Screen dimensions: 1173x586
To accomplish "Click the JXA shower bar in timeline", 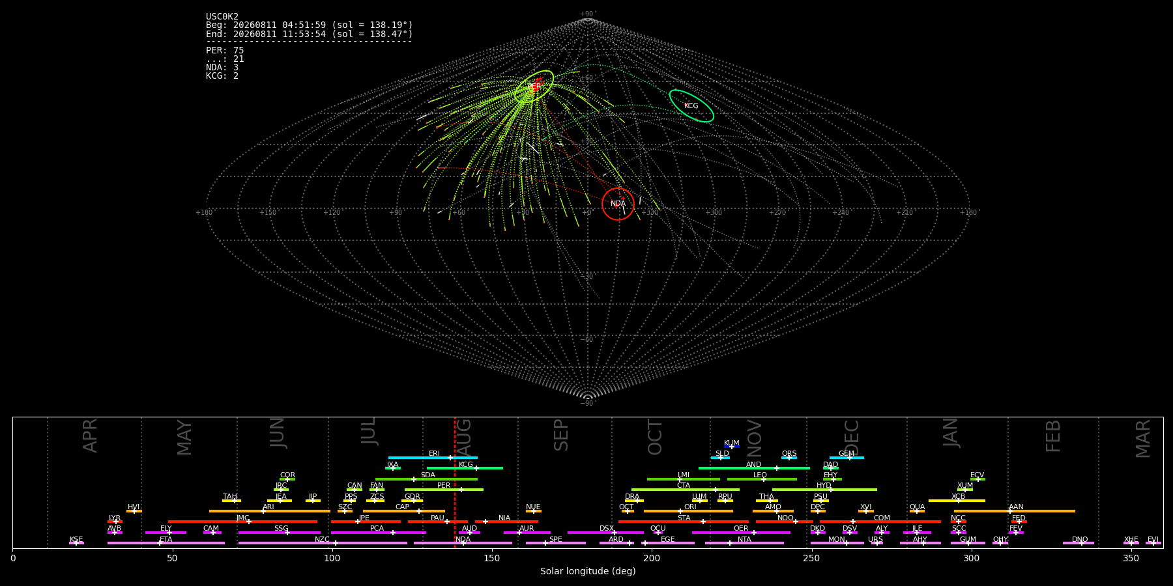I will (x=393, y=468).
